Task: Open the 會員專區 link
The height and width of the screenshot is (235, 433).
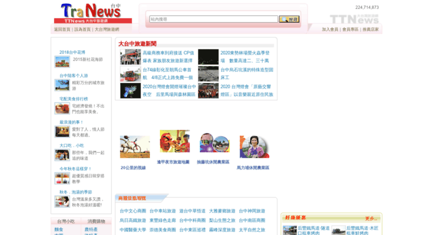Action: [351, 29]
